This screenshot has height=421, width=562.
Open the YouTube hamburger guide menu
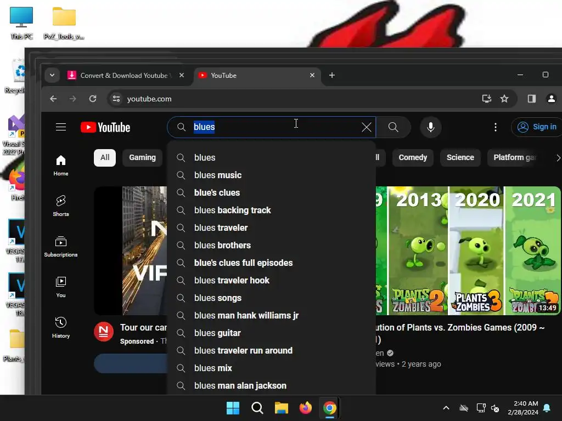pyautogui.click(x=61, y=127)
